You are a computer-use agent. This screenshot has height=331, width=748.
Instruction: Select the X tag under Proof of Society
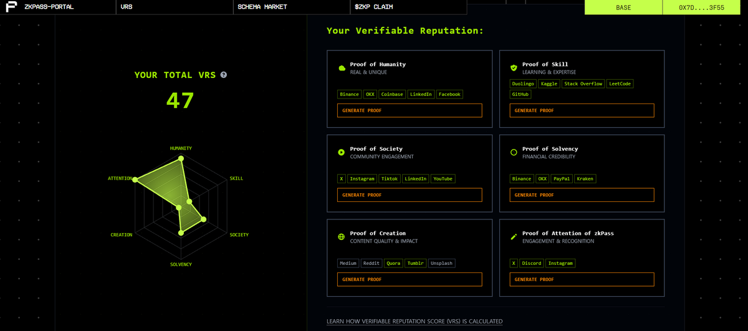point(342,179)
